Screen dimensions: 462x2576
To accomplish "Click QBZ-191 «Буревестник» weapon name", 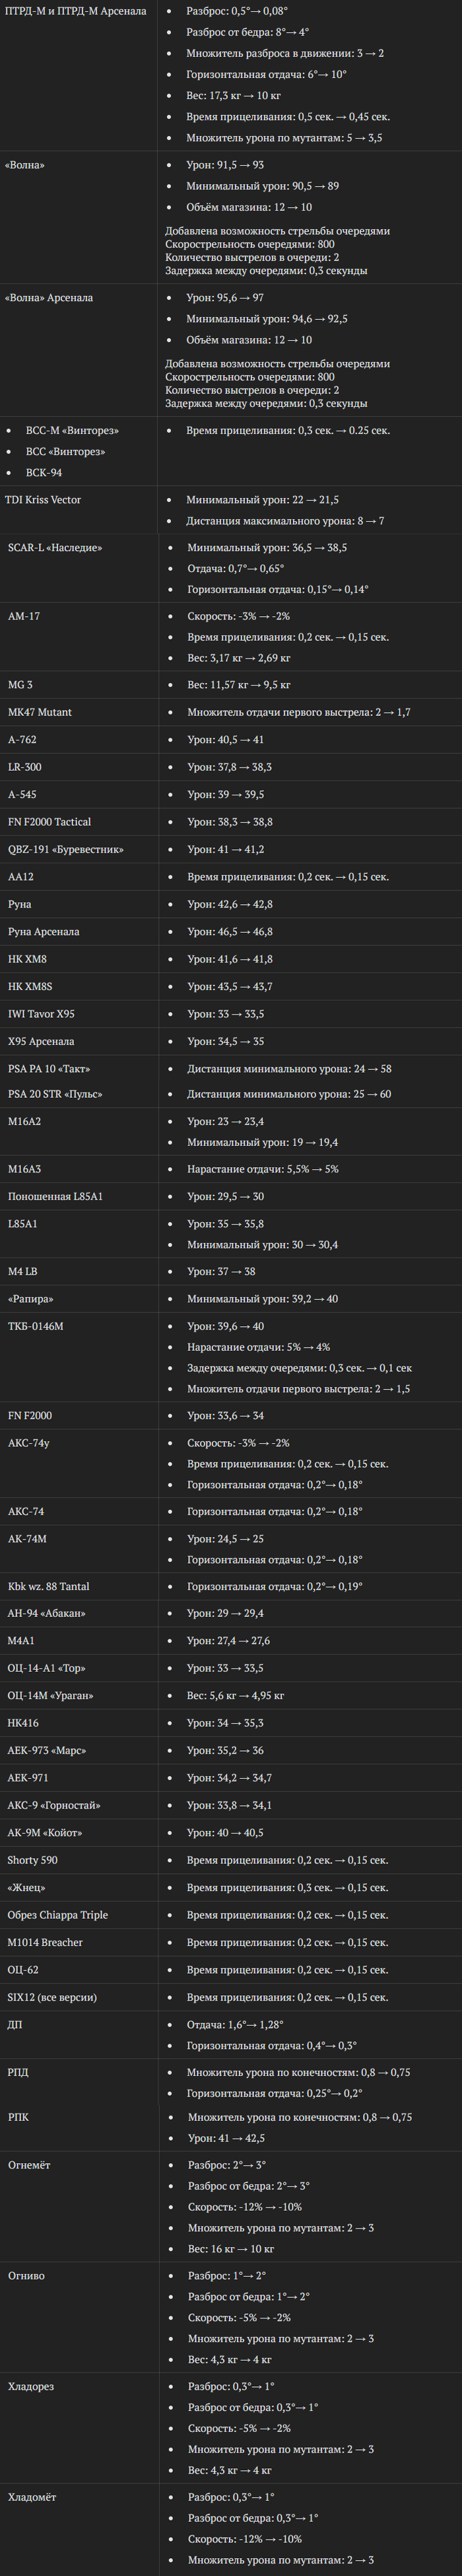I will pyautogui.click(x=66, y=849).
